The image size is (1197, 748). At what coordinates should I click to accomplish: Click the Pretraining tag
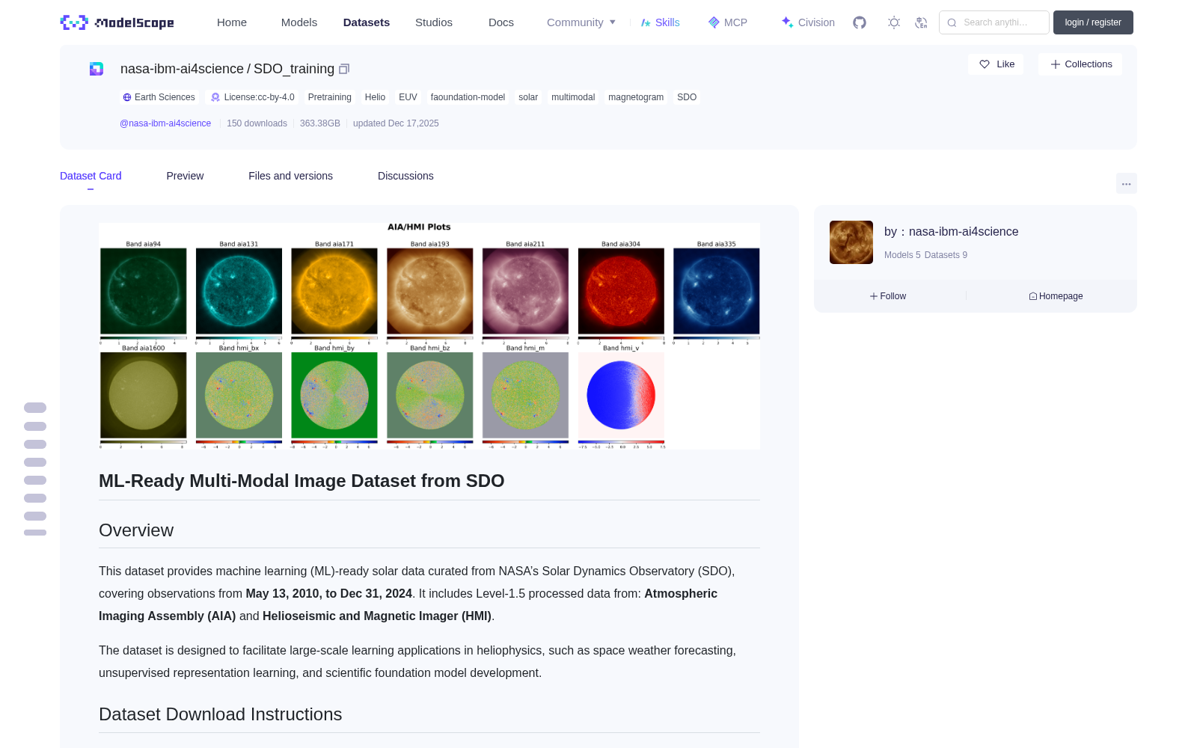(x=329, y=97)
